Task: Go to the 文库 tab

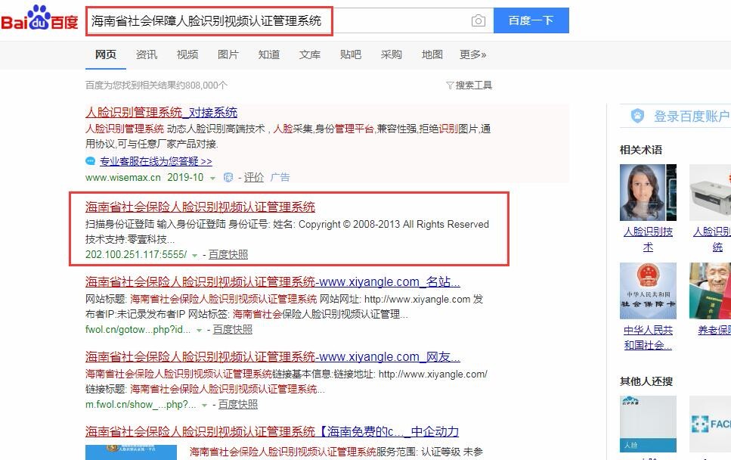Action: pyautogui.click(x=309, y=54)
